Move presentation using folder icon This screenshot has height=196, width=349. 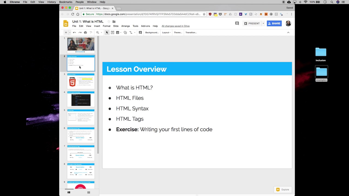coord(114,22)
